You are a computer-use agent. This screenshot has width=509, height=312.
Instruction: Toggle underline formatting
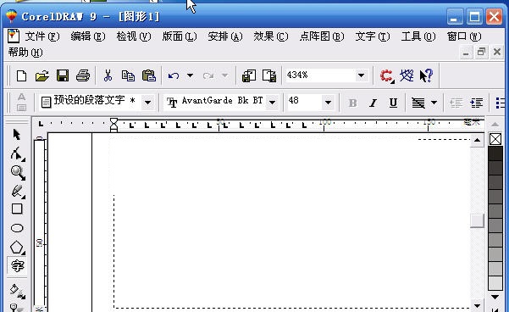(393, 103)
